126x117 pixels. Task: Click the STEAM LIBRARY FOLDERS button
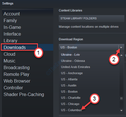click(91, 18)
